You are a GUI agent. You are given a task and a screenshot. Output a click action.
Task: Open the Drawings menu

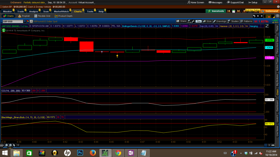[220, 21]
